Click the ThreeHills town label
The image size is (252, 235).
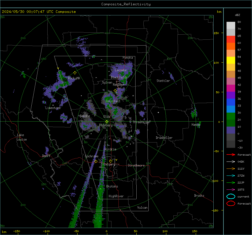pyautogui.click(x=141, y=122)
